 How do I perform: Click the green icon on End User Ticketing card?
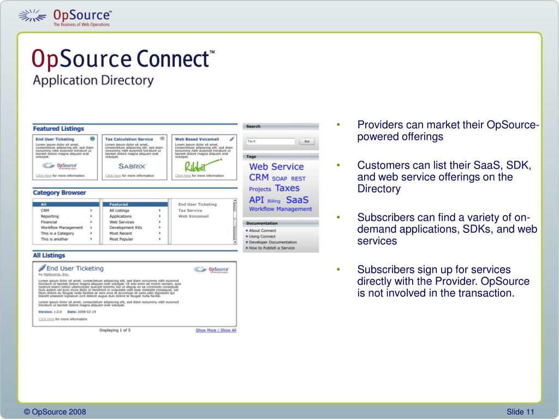pos(92,139)
